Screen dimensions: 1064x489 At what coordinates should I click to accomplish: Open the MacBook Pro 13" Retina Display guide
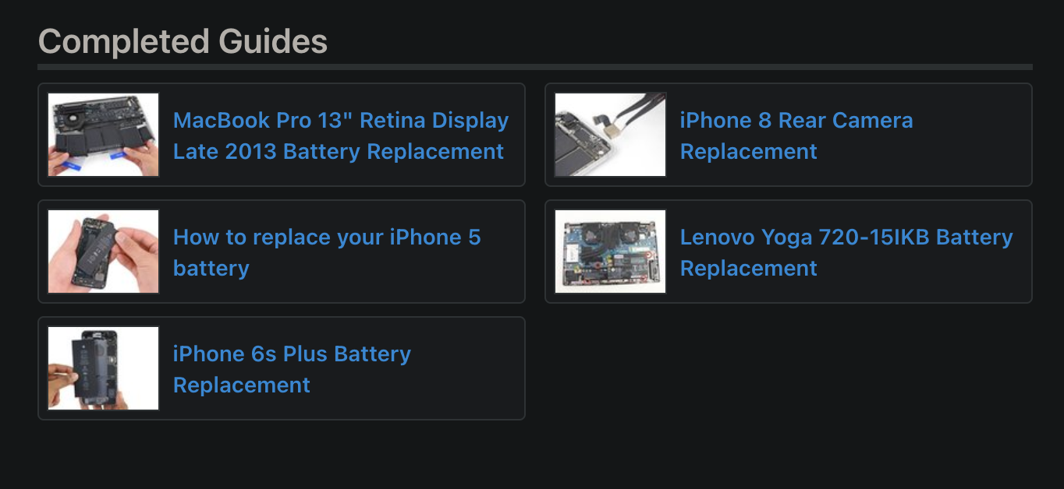click(x=340, y=135)
